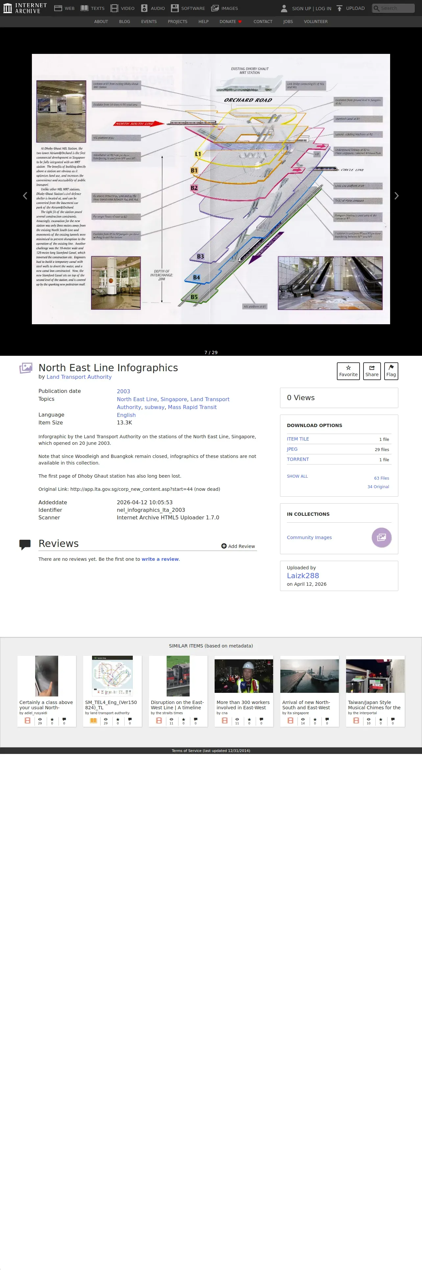
Task: Open the 34 Original link
Action: [x=378, y=487]
